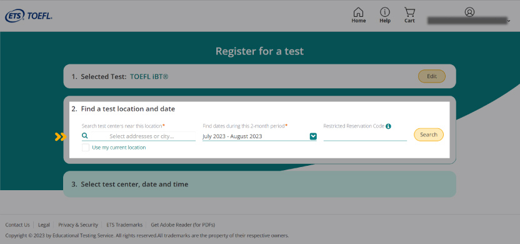Click the Search button
The width and height of the screenshot is (520, 244).
point(429,135)
